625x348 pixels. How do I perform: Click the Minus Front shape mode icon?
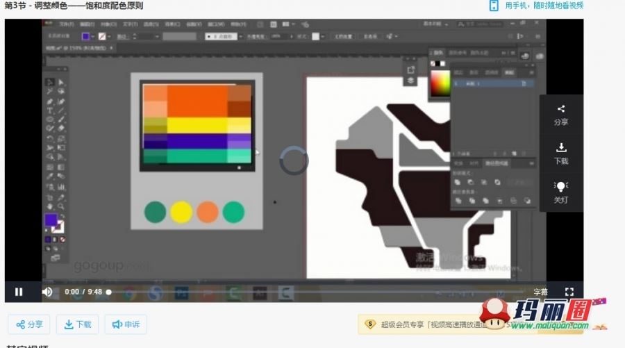pos(471,182)
